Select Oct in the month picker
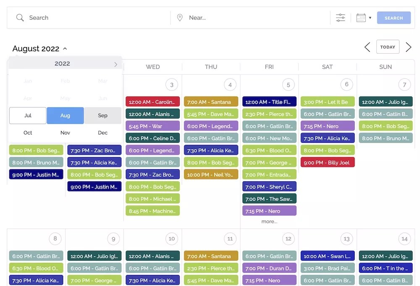Image resolution: width=420 pixels, height=286 pixels. point(27,132)
